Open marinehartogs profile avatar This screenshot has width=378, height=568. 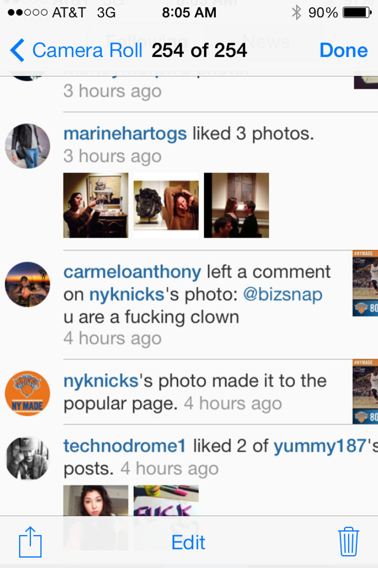[x=27, y=146]
